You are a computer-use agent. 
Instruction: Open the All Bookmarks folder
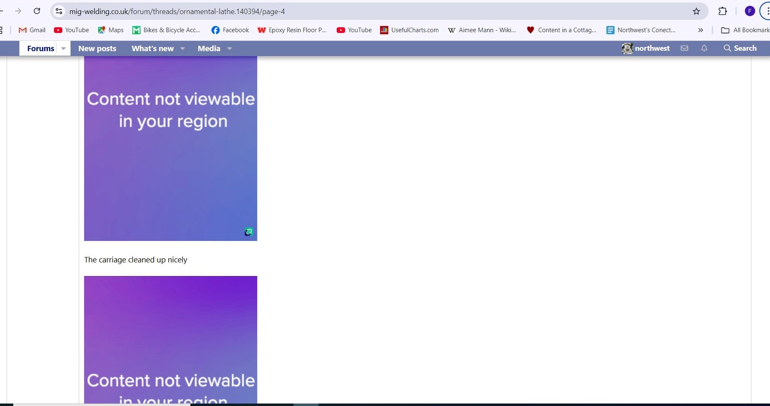click(745, 30)
